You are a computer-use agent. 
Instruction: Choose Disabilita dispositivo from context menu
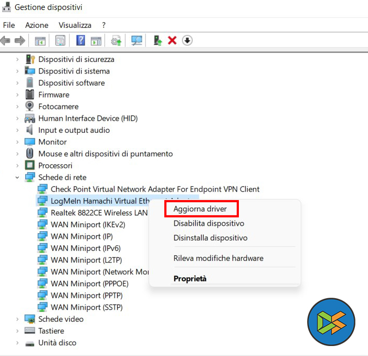click(x=209, y=223)
